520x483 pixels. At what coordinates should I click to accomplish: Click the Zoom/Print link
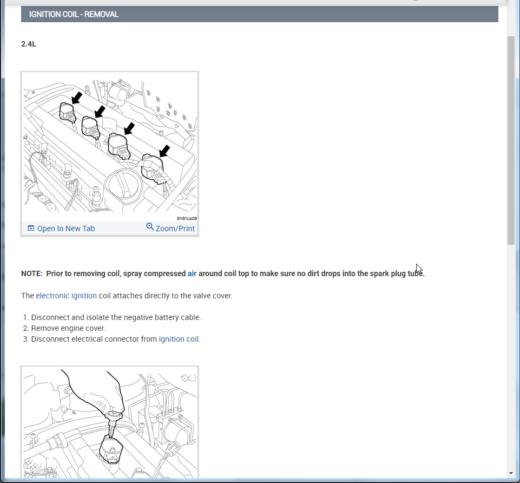(x=175, y=229)
